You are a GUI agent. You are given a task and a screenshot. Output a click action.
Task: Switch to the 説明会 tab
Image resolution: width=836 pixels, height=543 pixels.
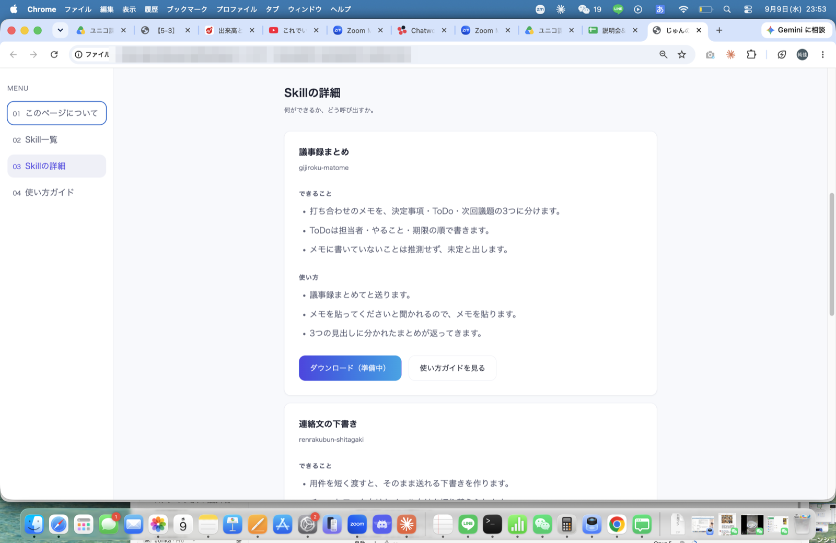[612, 30]
